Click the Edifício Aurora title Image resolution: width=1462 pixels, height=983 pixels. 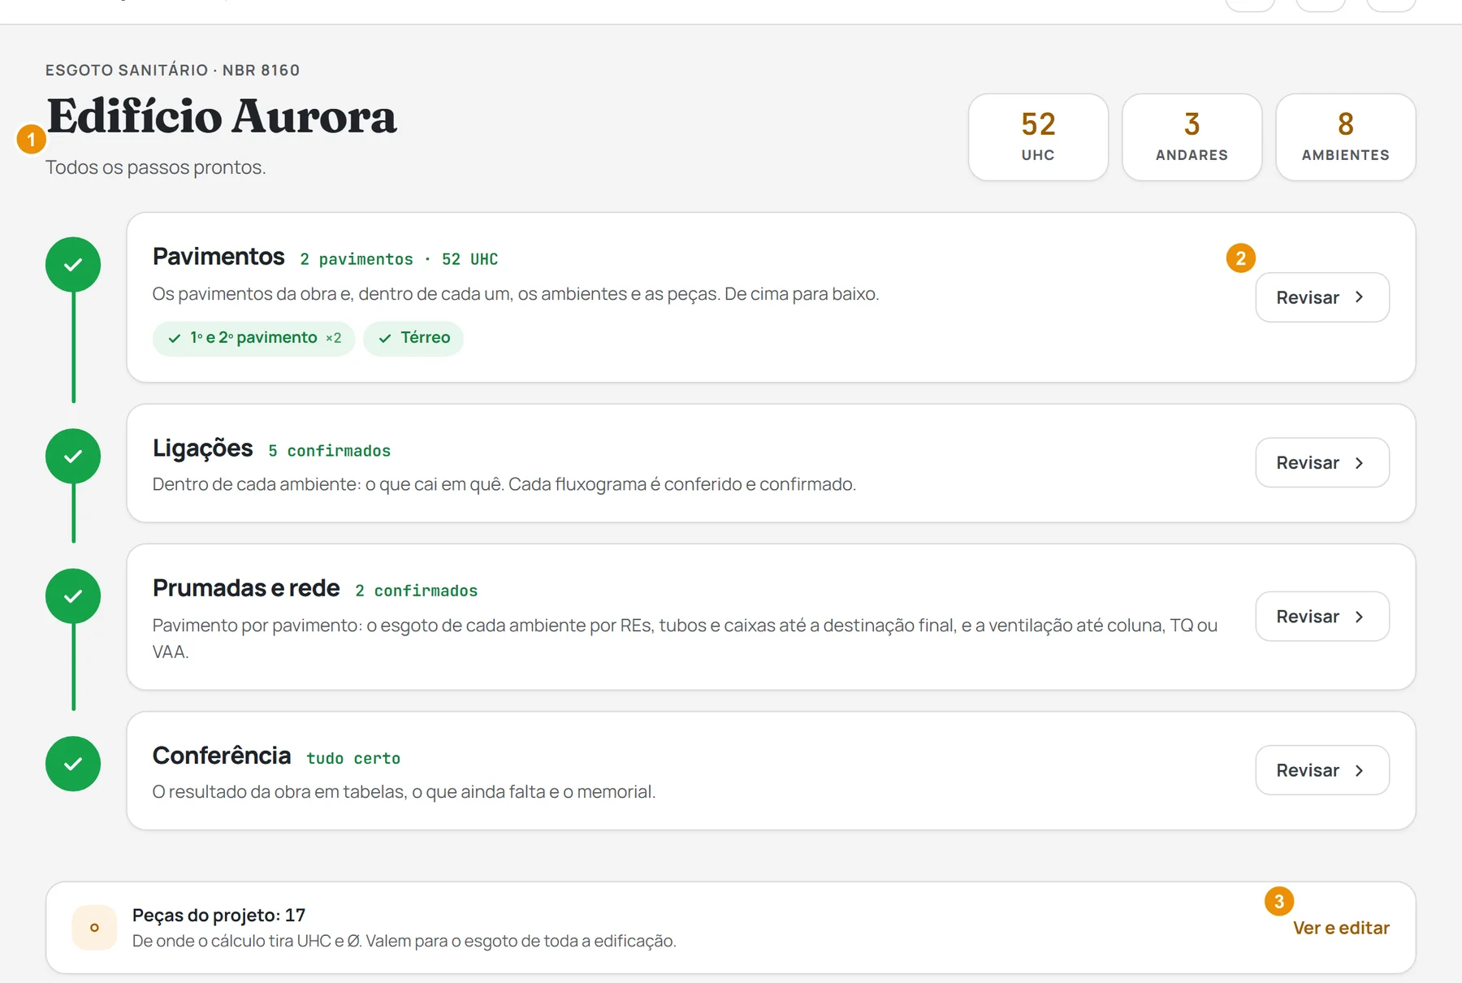coord(222,116)
